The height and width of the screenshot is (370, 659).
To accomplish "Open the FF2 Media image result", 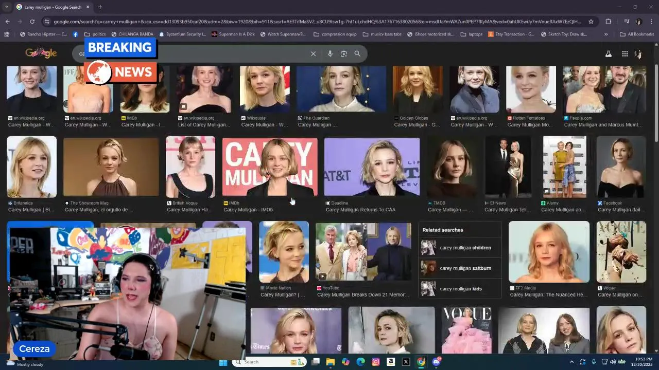I will tap(549, 252).
